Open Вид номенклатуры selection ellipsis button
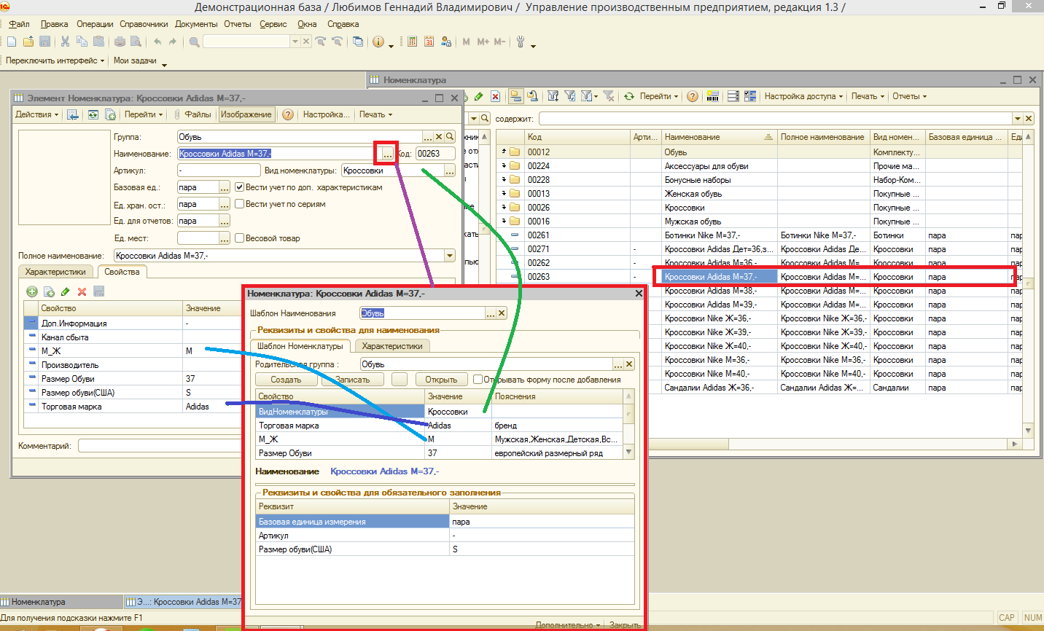This screenshot has width=1044, height=631. click(x=450, y=171)
